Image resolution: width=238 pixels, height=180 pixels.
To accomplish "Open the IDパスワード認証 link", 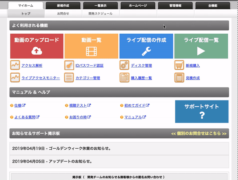I will 90,65.
